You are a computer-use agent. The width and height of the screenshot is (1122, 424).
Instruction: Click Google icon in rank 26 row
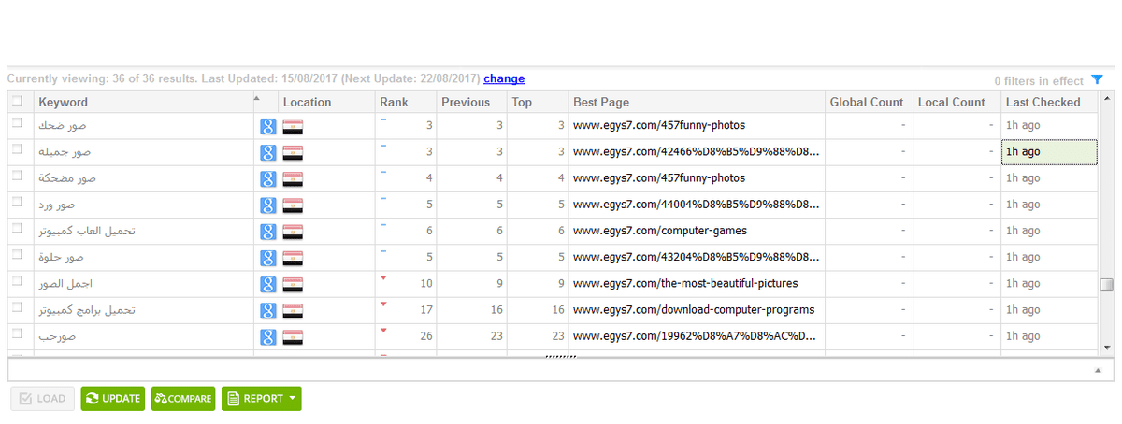click(x=267, y=336)
